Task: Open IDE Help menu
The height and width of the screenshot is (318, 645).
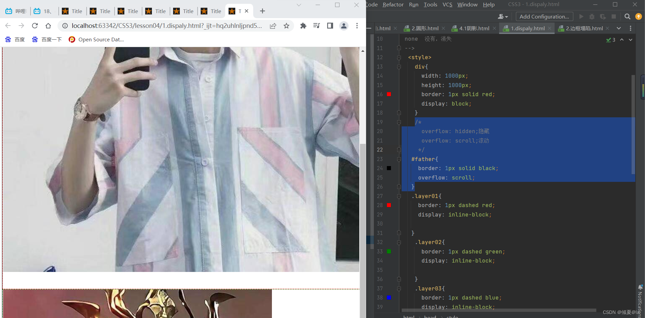Action: pyautogui.click(x=489, y=5)
